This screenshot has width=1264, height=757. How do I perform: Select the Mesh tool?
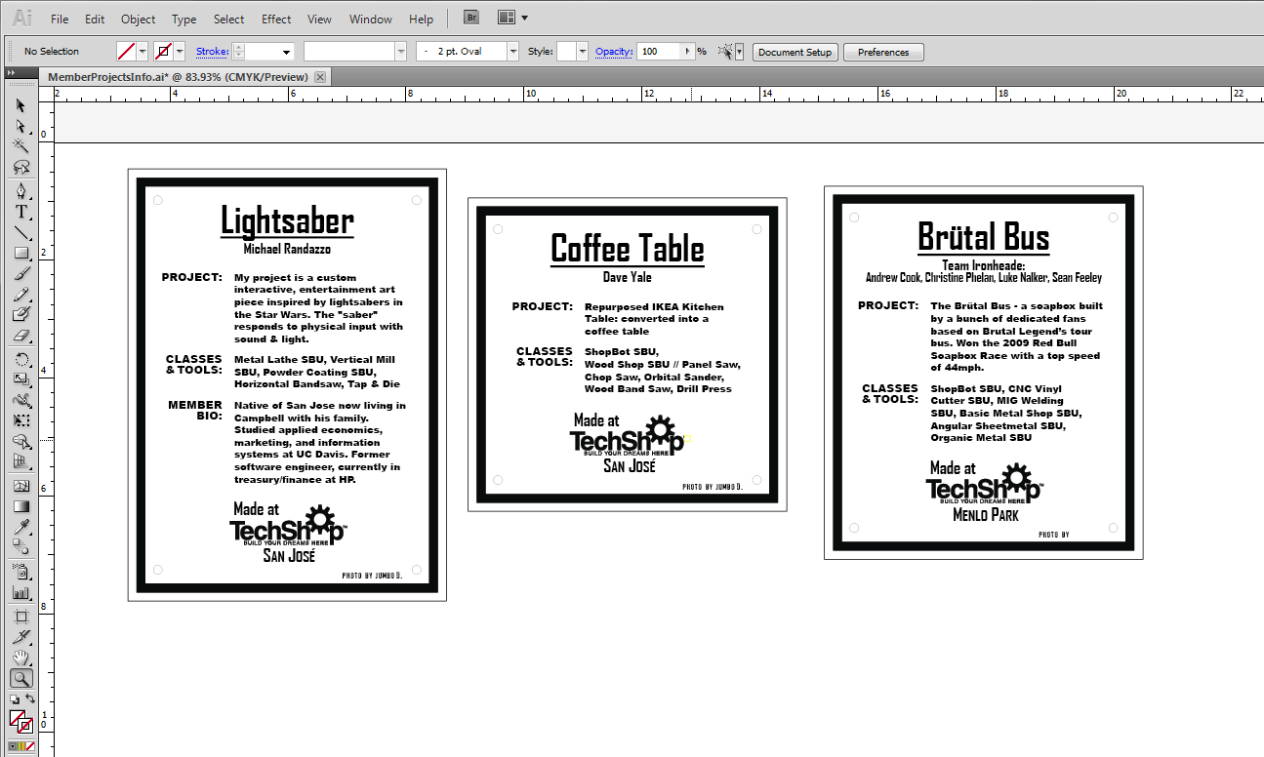coord(20,486)
